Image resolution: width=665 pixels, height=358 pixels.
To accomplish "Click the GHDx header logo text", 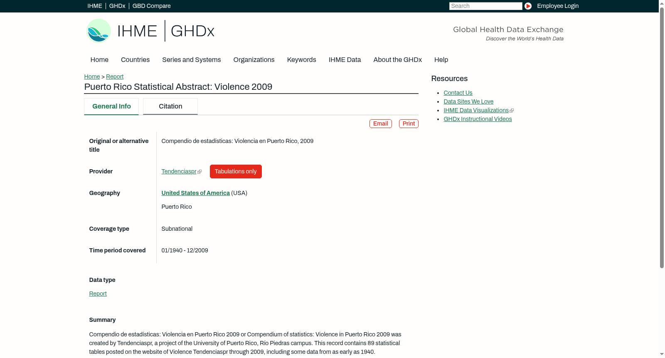I will tap(192, 31).
